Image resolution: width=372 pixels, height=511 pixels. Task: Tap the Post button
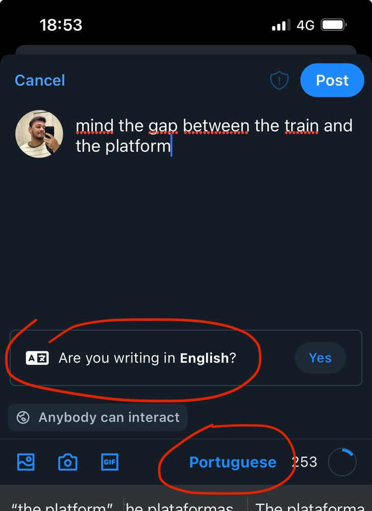coord(332,80)
